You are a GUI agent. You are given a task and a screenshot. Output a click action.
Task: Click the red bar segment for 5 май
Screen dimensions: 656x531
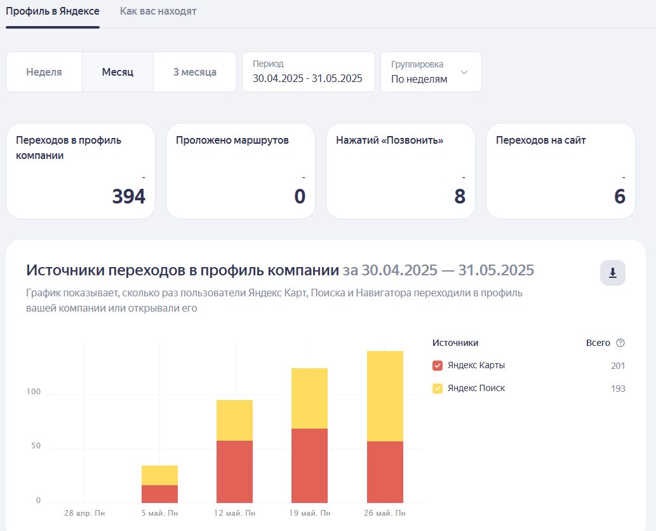(x=159, y=494)
